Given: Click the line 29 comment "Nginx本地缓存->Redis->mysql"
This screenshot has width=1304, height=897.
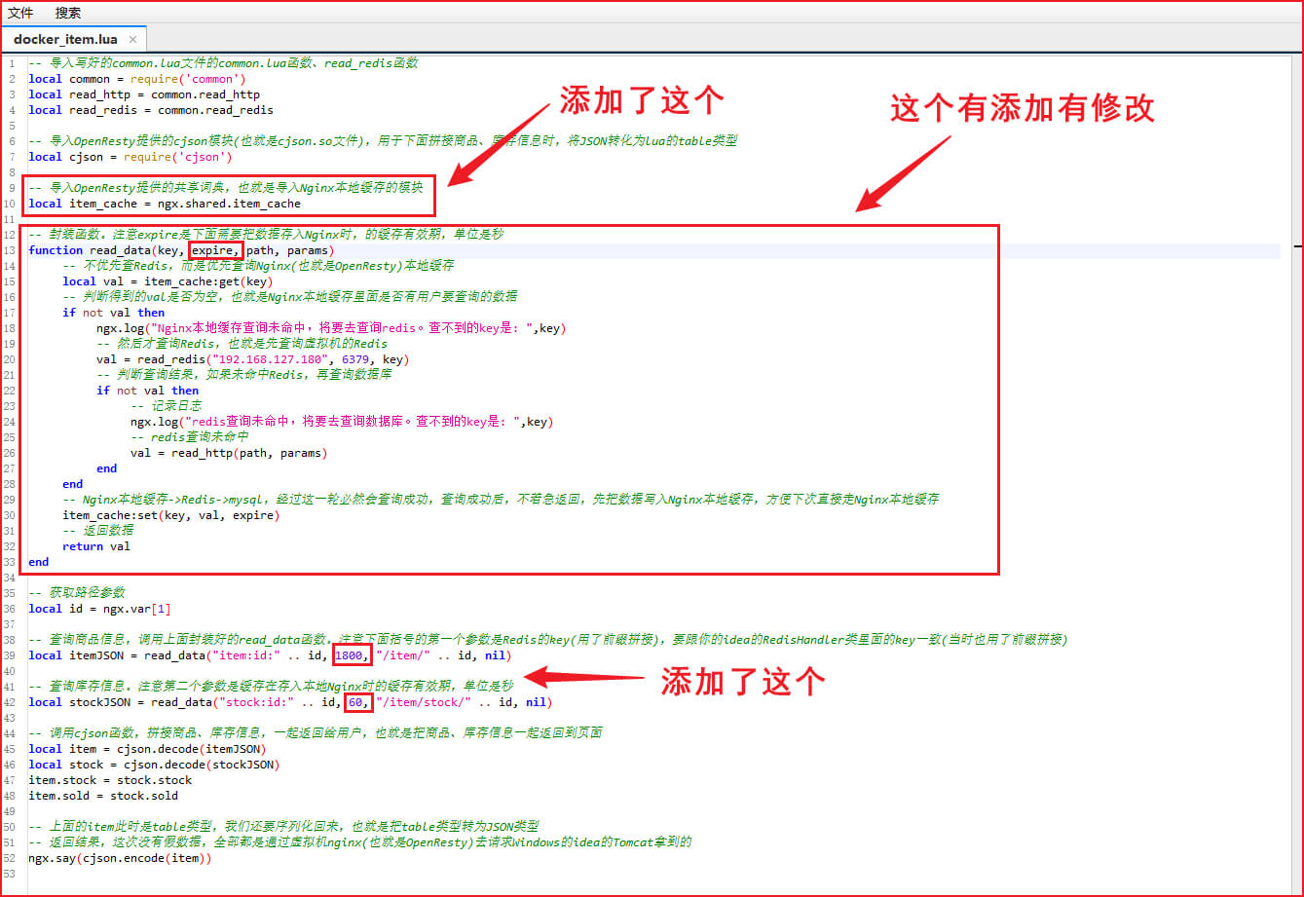Looking at the screenshot, I should point(501,500).
